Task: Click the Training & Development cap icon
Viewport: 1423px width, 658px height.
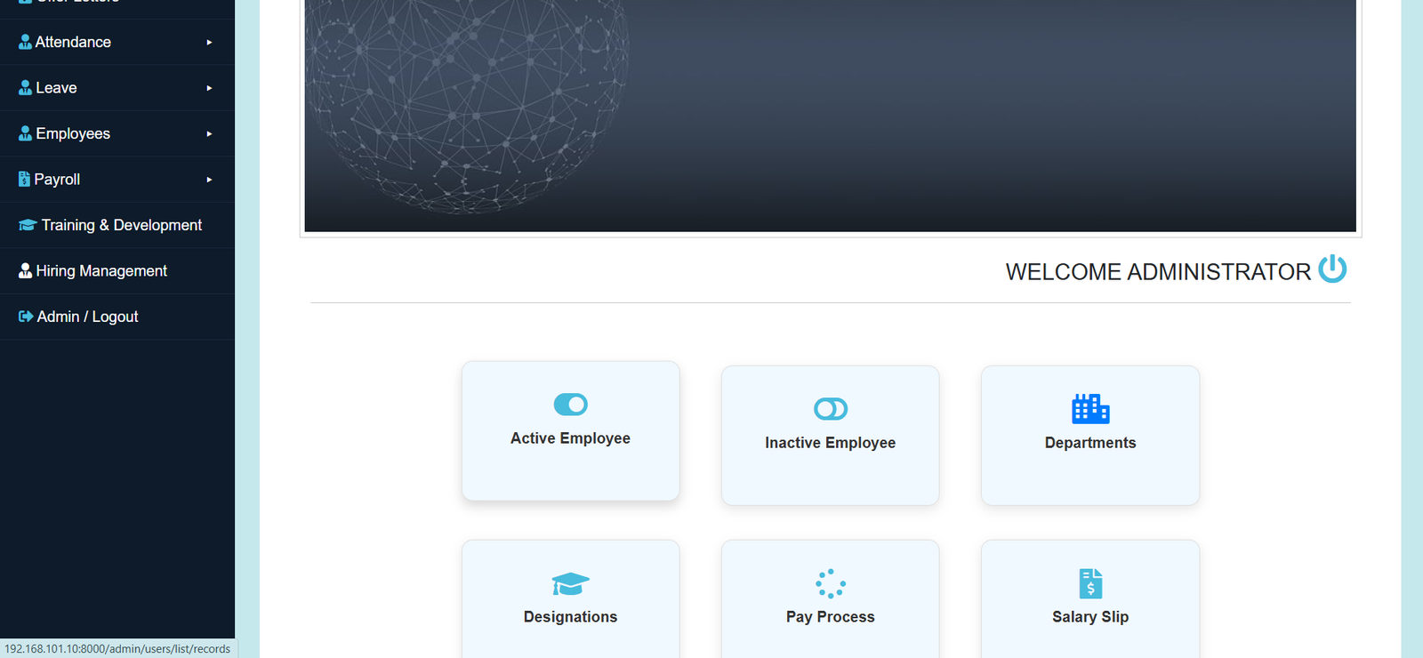Action: pos(28,226)
